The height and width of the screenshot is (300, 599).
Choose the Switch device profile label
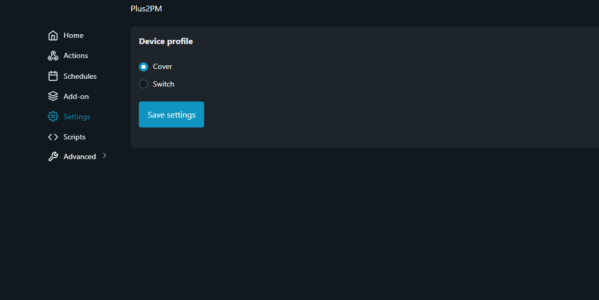(x=164, y=84)
